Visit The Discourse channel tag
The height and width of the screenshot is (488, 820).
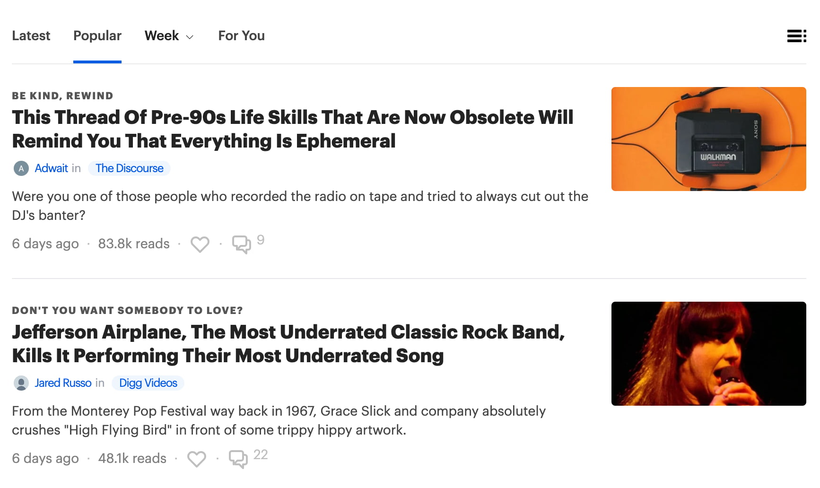[130, 168]
